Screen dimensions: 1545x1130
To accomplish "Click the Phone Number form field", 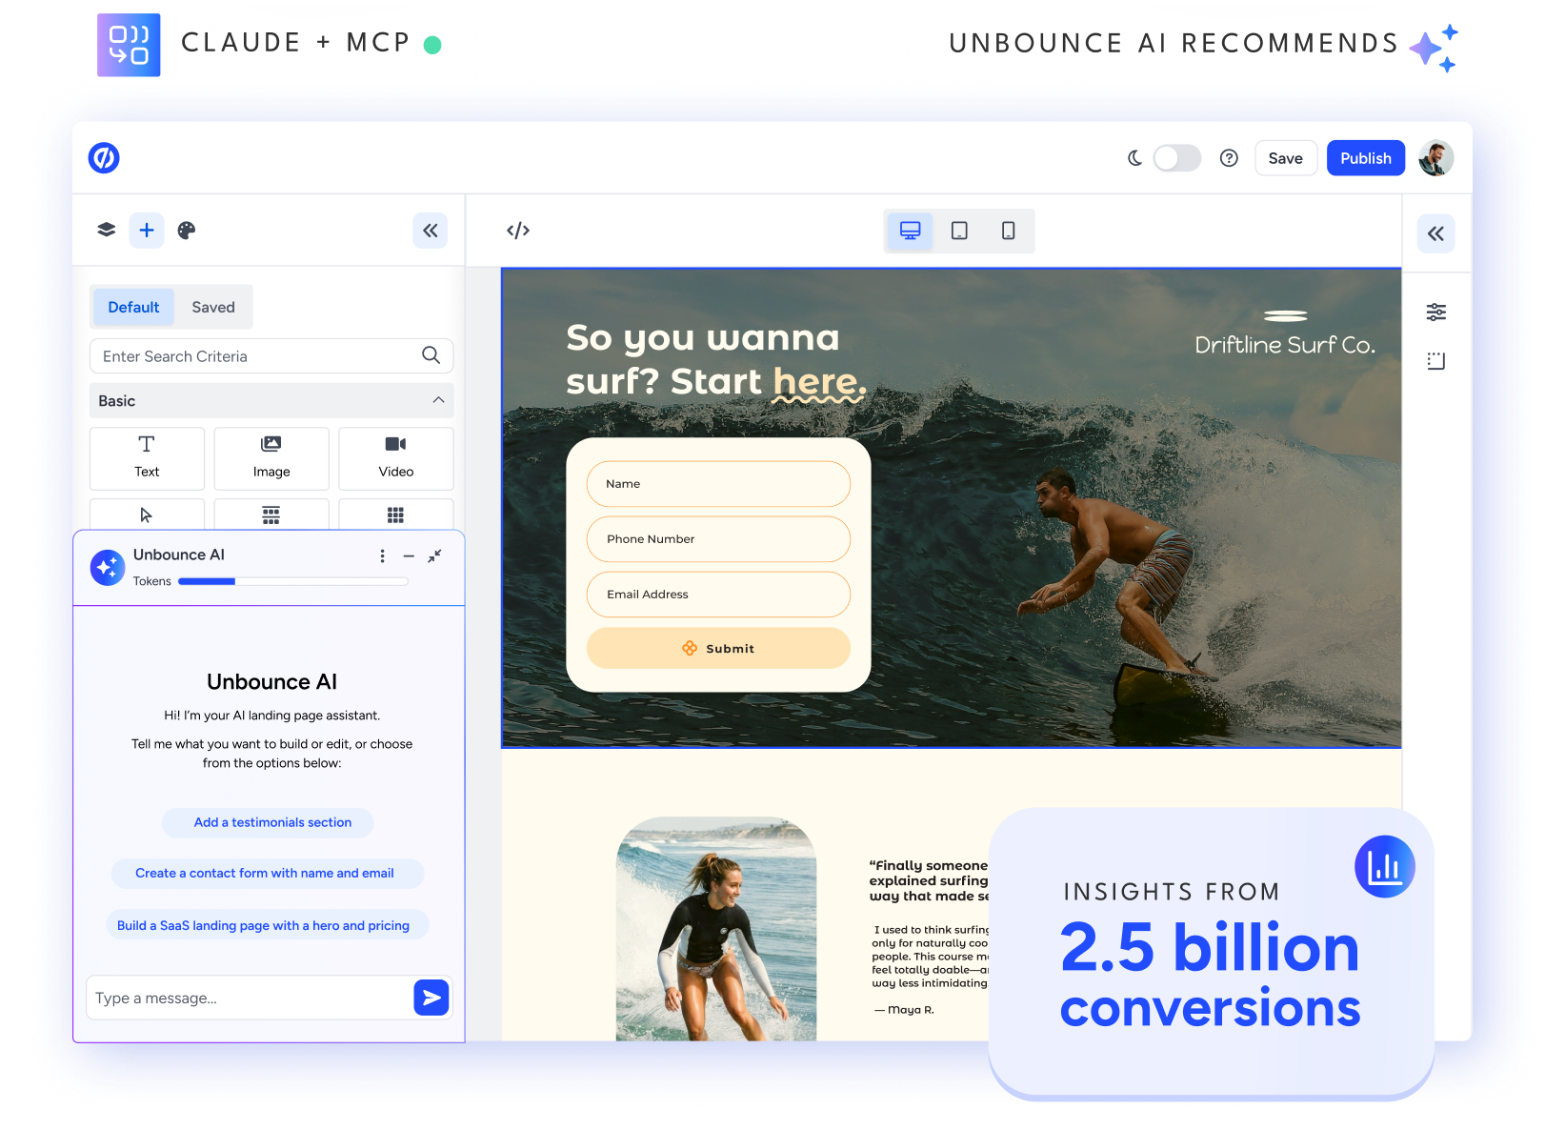I will point(718,539).
